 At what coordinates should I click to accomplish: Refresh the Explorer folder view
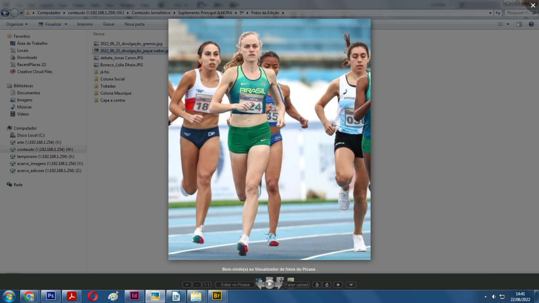pyautogui.click(x=498, y=13)
